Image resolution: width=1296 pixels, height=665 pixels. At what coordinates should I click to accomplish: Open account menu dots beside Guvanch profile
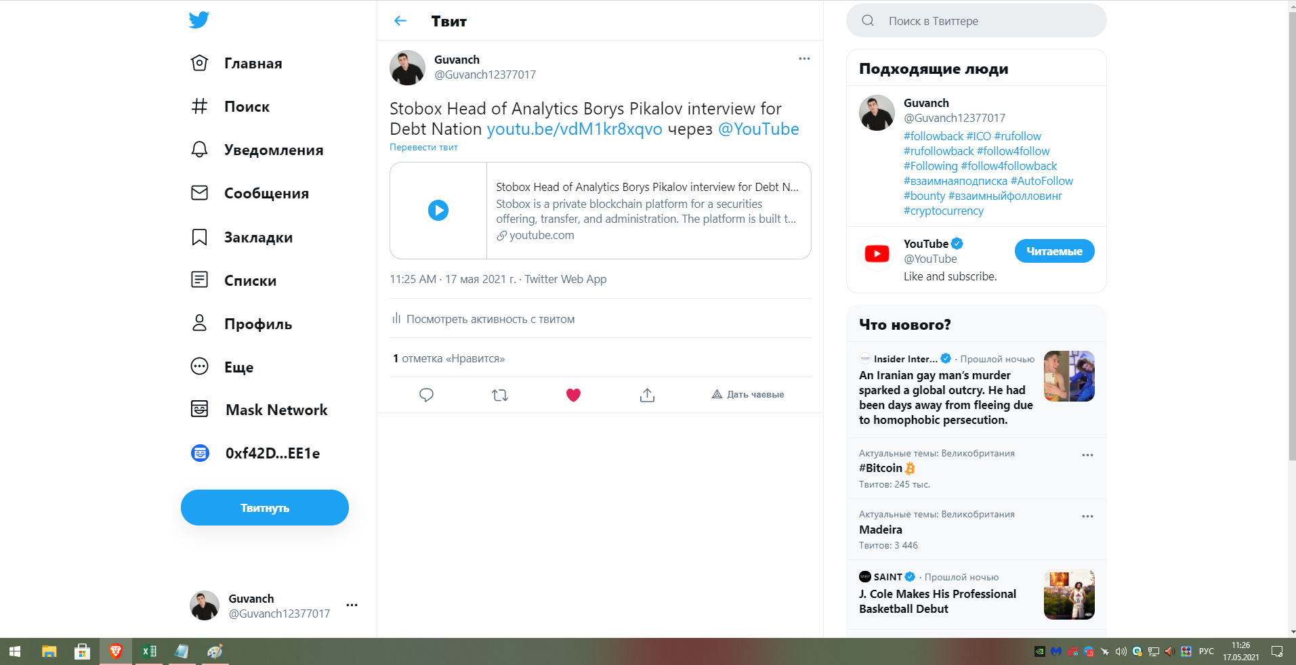click(x=352, y=605)
